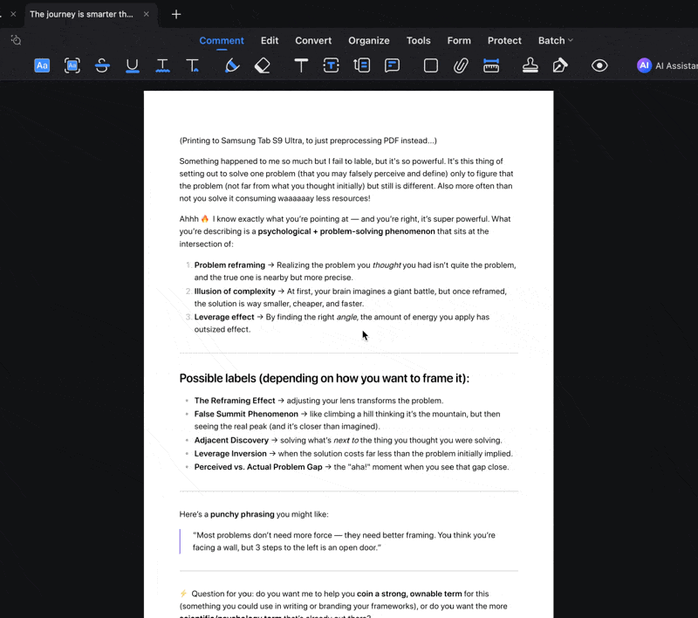
Task: Select the Insert Text caret tool
Action: (193, 65)
